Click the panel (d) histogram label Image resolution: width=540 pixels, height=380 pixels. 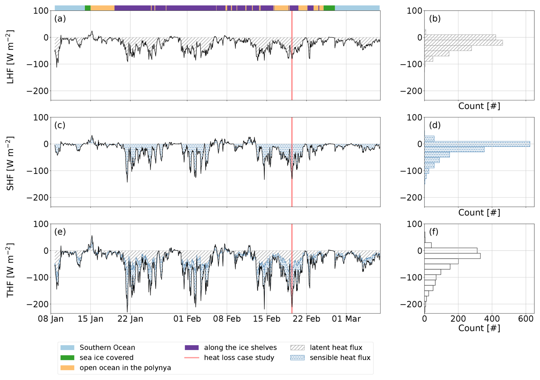(x=435, y=125)
